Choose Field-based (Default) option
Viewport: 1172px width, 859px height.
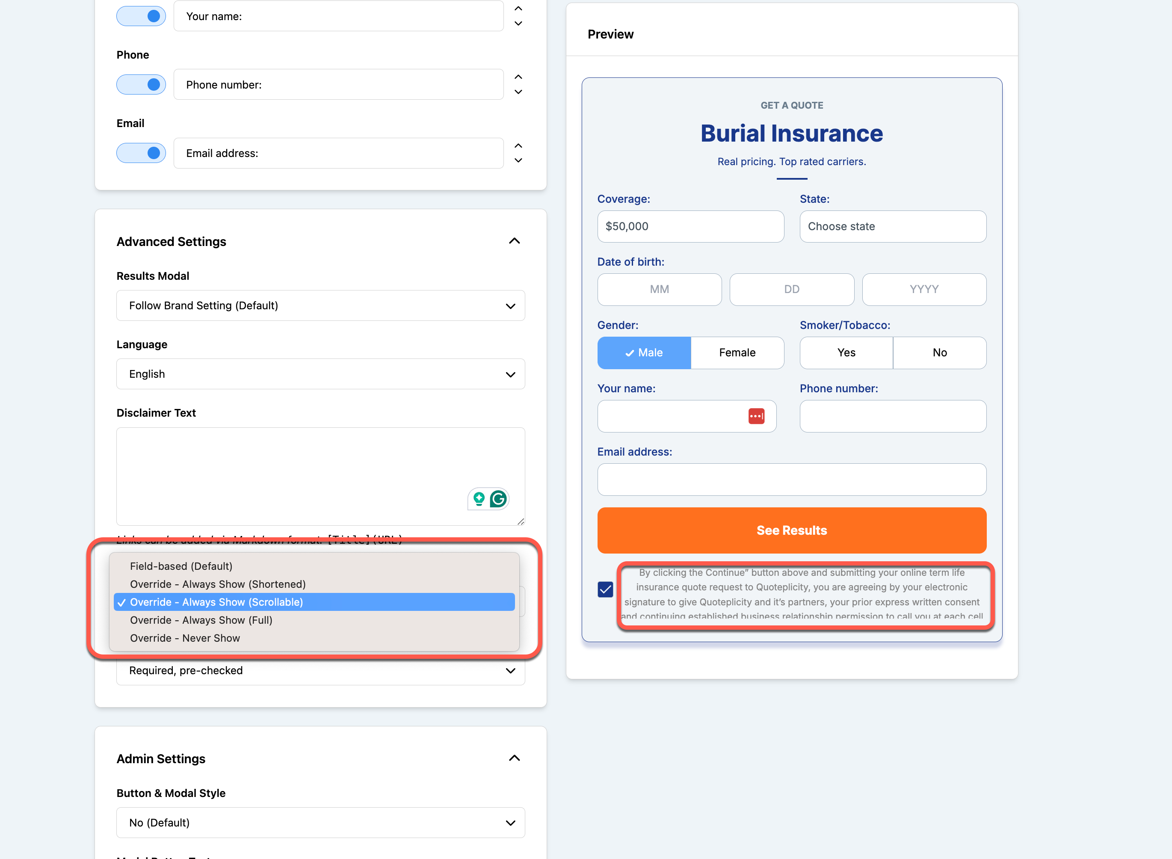pos(181,566)
